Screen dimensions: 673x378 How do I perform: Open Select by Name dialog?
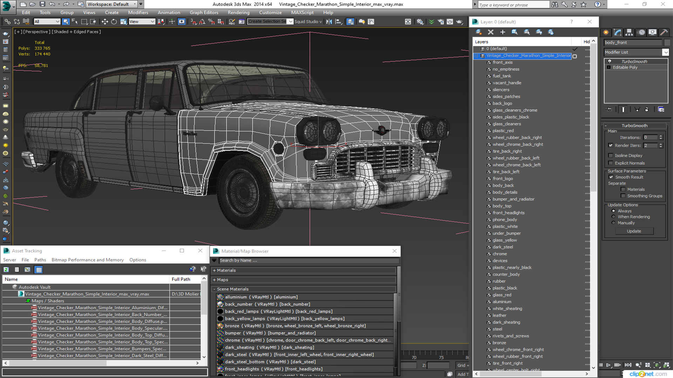pos(75,22)
